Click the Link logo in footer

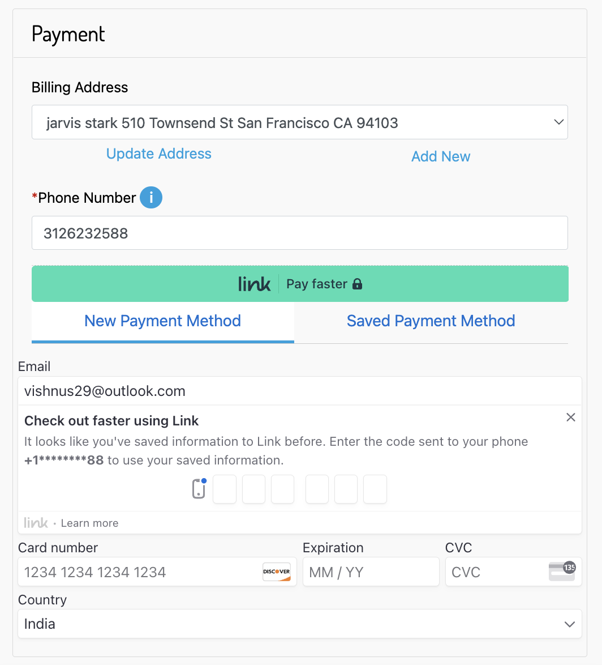click(36, 523)
